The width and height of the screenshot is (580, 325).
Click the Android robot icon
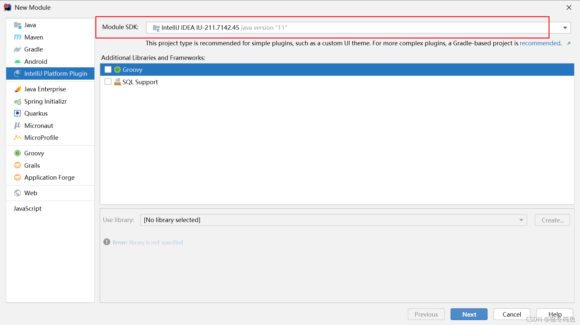18,62
